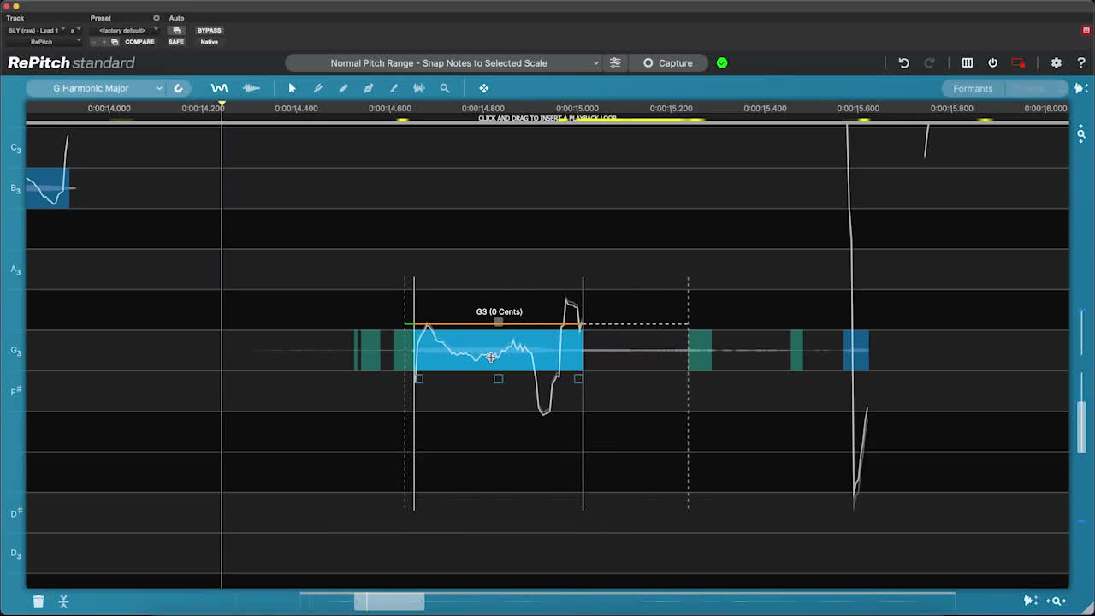Select the pen curve tool
This screenshot has width=1095, height=616.
coord(369,88)
